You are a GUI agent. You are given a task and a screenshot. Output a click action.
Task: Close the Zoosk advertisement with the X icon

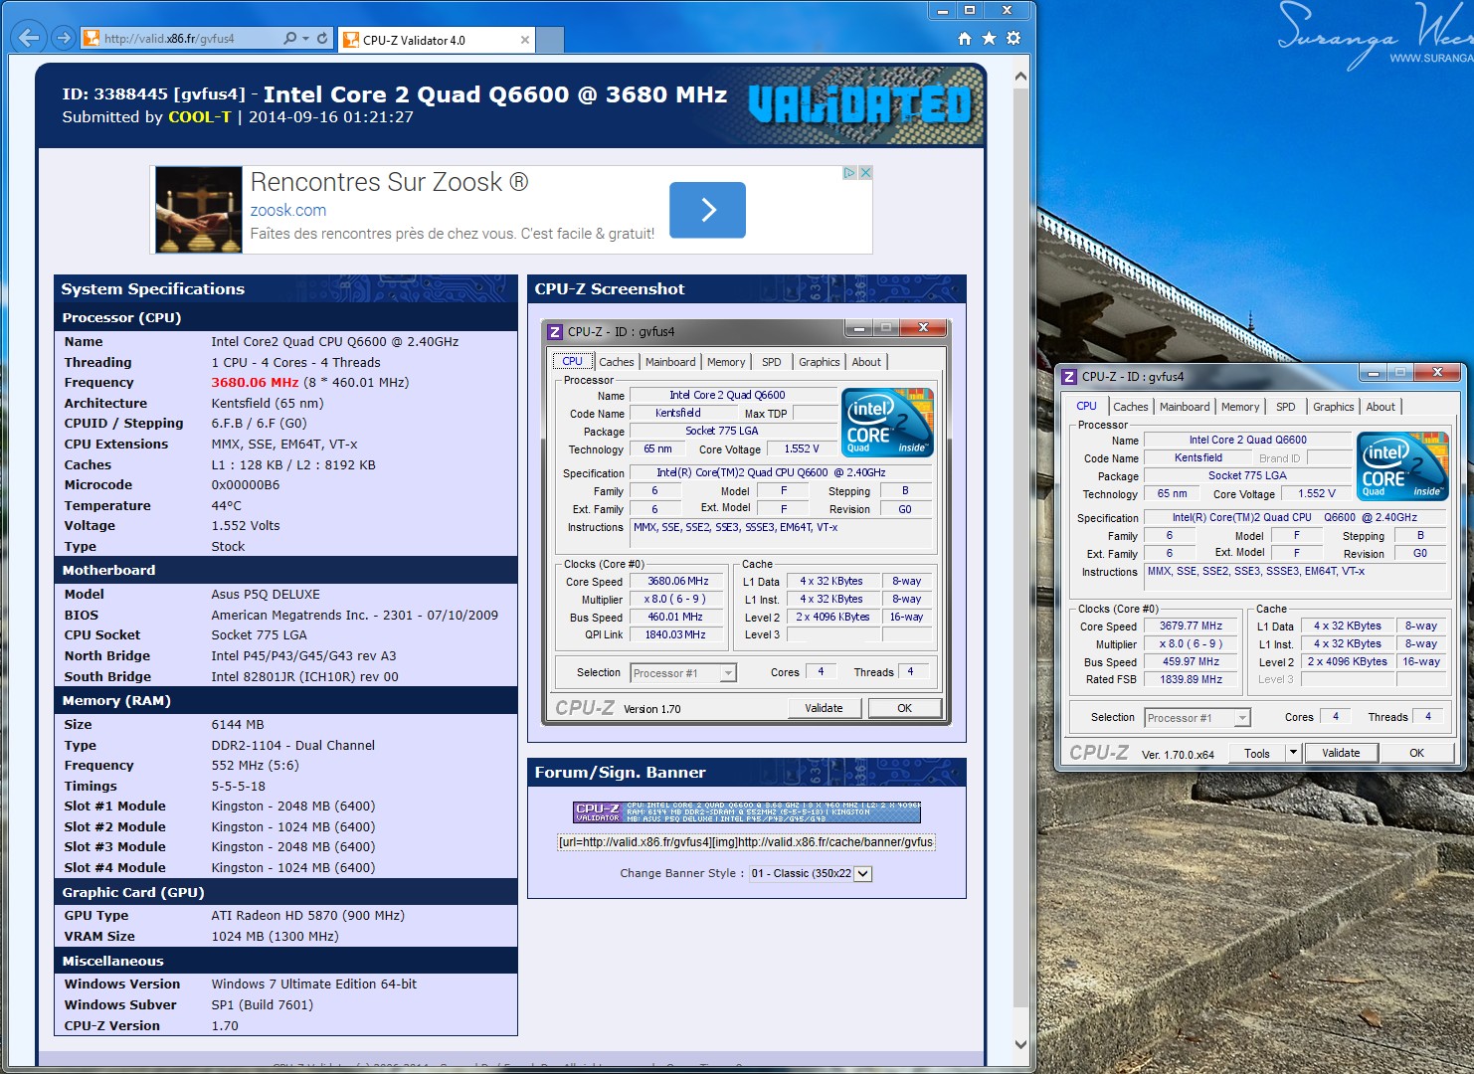[x=865, y=173]
